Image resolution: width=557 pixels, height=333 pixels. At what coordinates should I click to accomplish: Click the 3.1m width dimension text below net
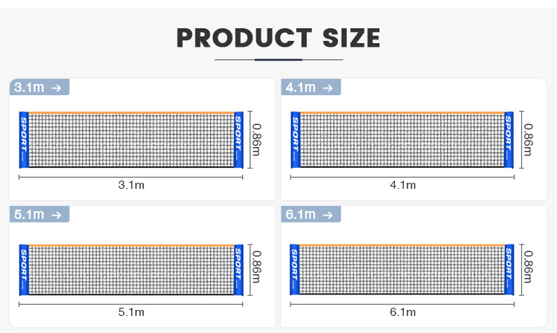pos(131,185)
